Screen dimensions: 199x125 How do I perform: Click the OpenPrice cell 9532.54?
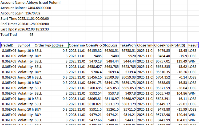tap(94, 93)
